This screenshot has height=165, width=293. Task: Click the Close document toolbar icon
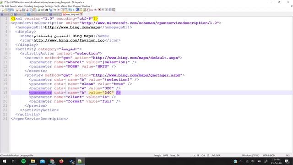(16, 10)
